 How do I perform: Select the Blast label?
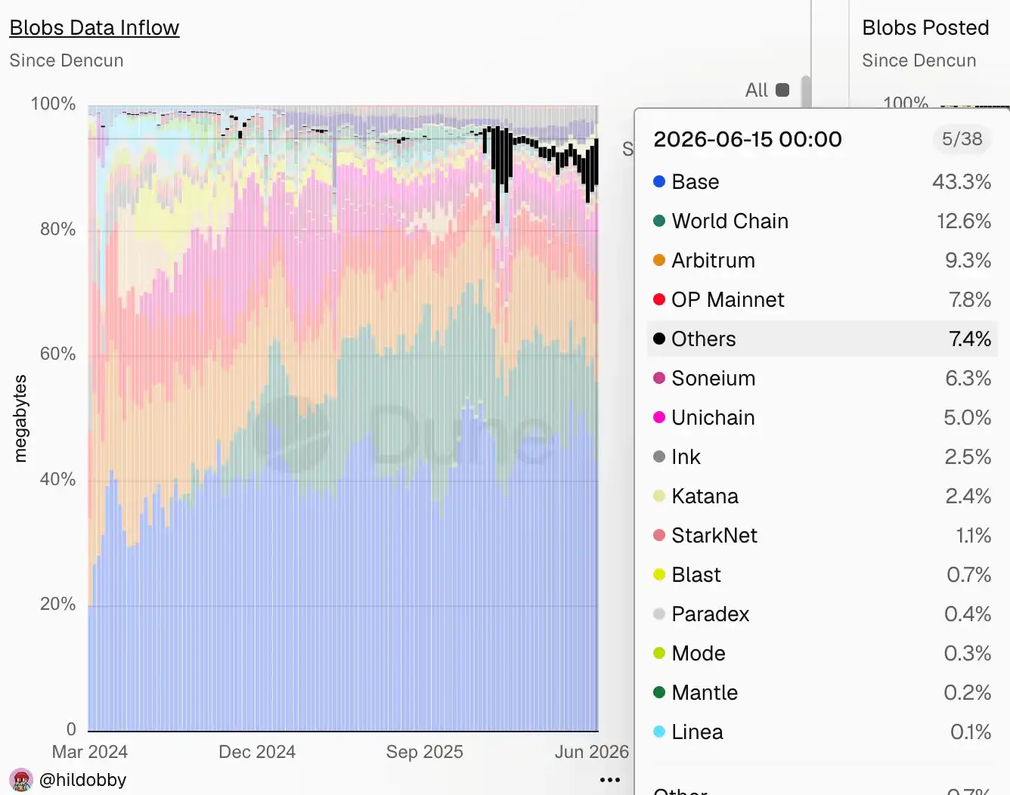tap(696, 574)
